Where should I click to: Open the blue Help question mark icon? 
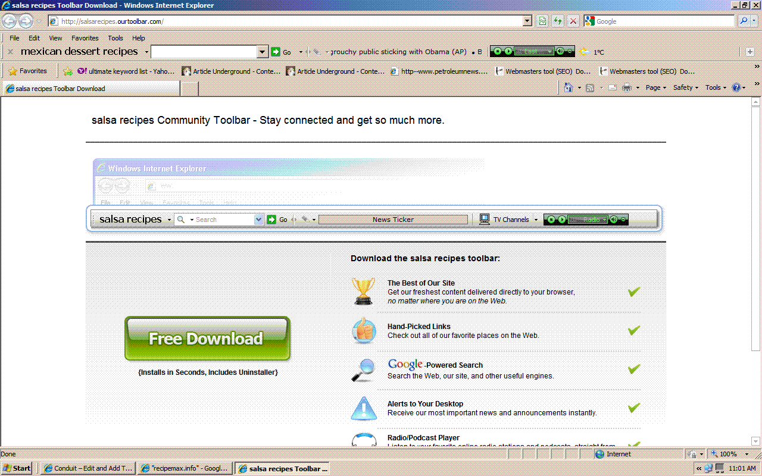pos(736,87)
